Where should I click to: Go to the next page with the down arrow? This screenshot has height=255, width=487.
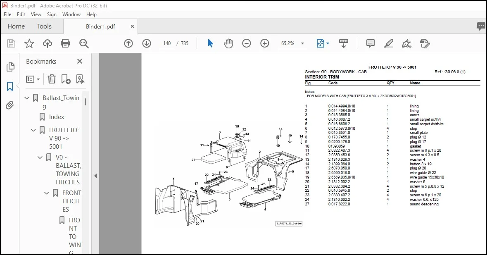(147, 43)
